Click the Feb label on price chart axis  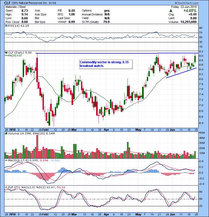44,130
